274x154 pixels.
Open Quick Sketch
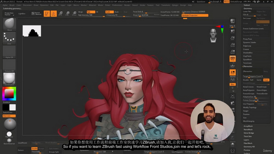click(36, 13)
